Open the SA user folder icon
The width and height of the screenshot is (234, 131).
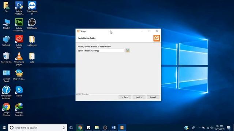[6, 7]
